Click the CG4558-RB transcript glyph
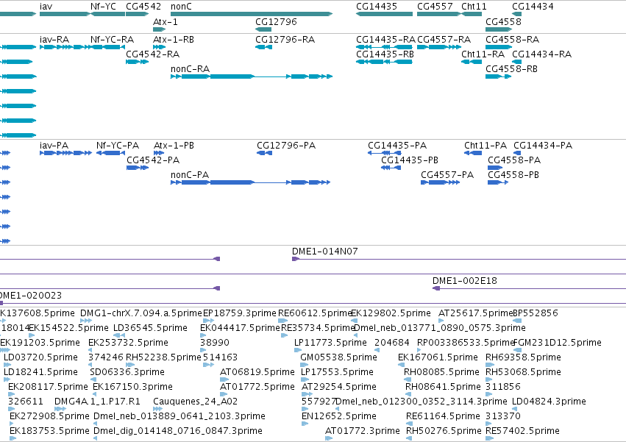 point(498,76)
